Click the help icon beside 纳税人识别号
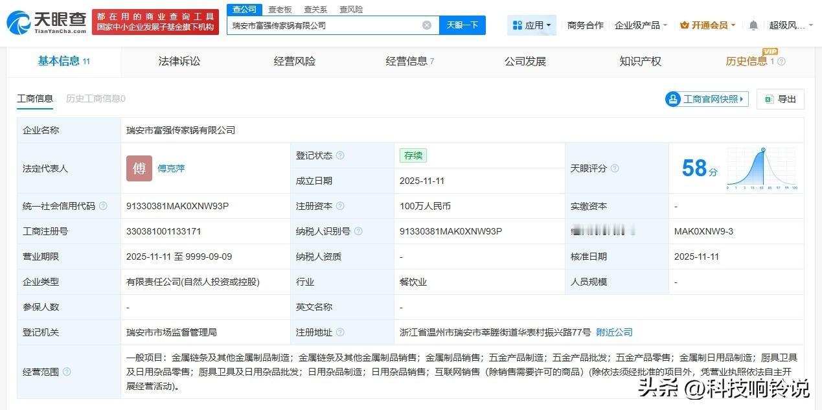The width and height of the screenshot is (822, 410). click(x=359, y=231)
